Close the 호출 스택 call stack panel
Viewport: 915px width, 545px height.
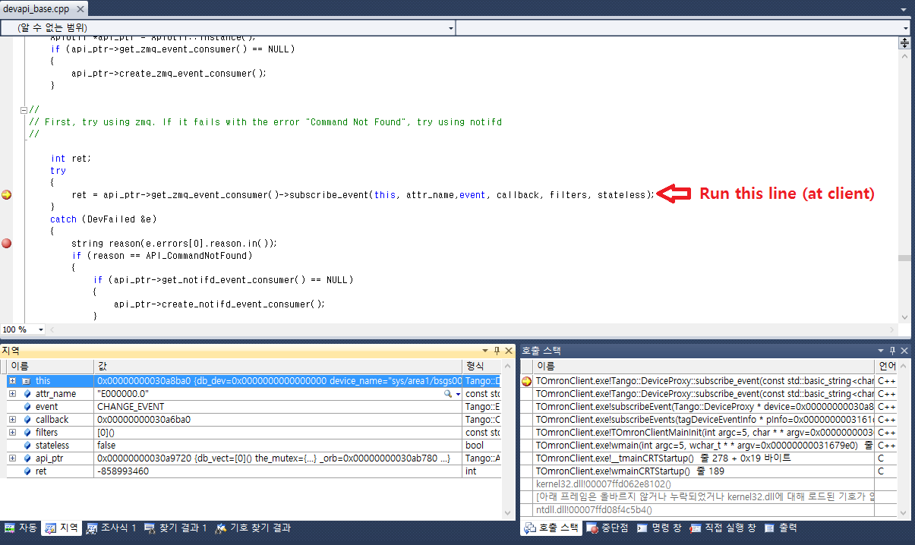coord(904,351)
